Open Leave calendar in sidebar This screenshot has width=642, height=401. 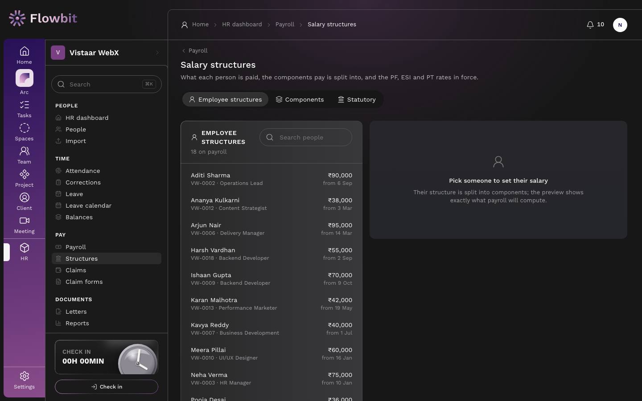click(x=107, y=205)
